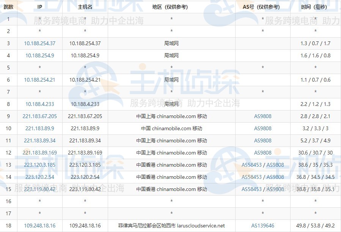The width and height of the screenshot is (341, 232).
Task: Click the 地区（仅供参考） column header
Action: 171,7
